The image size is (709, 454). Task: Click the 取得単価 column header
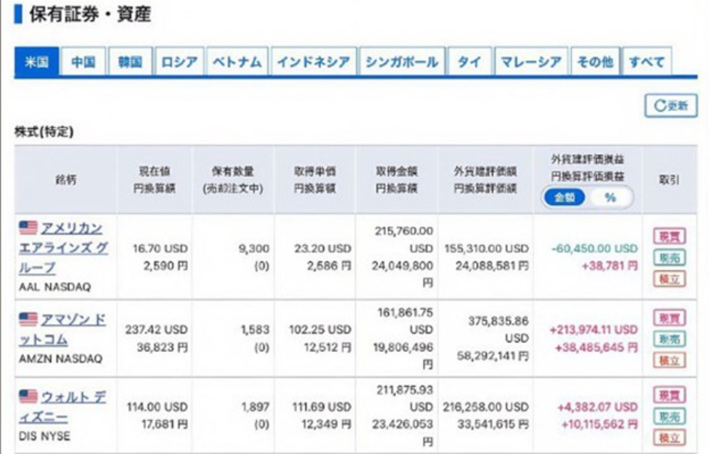[x=315, y=180]
